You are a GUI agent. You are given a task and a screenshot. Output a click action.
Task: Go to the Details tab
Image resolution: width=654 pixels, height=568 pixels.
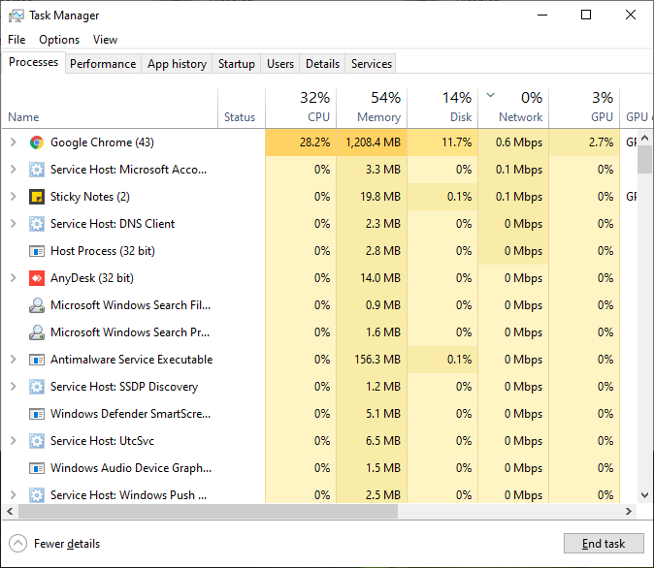[x=322, y=64]
